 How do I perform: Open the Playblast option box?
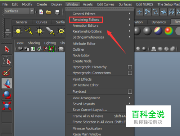pyautogui.click(x=130, y=92)
